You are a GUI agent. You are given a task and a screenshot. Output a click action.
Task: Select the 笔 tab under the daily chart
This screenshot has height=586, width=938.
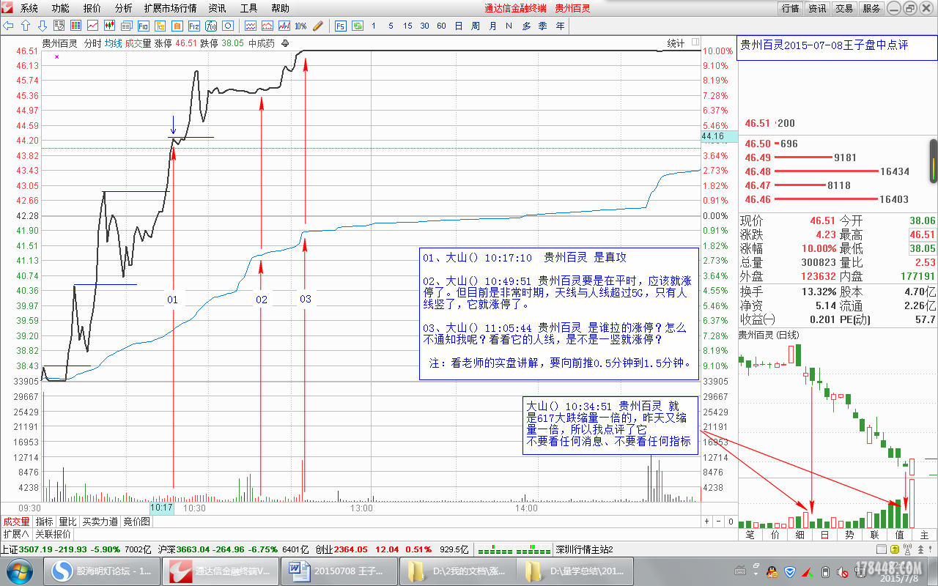click(x=750, y=535)
